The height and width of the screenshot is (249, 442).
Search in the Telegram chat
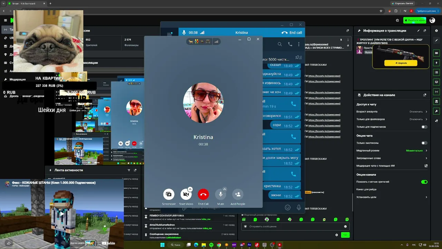click(x=280, y=44)
